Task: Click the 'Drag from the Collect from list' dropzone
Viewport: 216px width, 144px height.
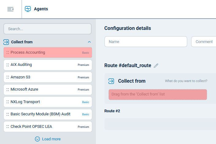Action: tap(157, 94)
